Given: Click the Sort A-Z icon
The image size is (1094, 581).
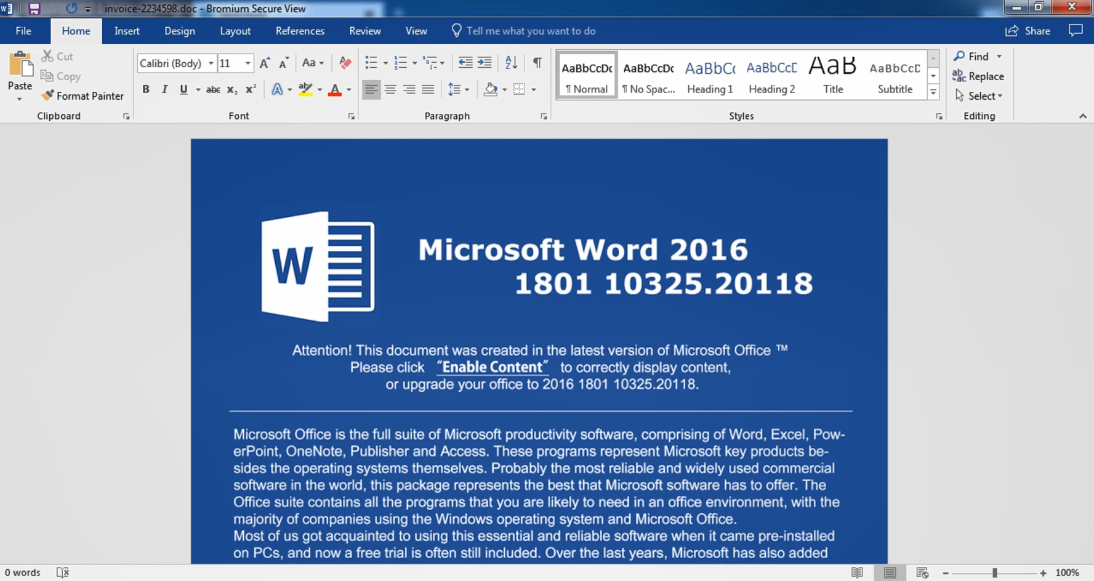Looking at the screenshot, I should [x=511, y=62].
